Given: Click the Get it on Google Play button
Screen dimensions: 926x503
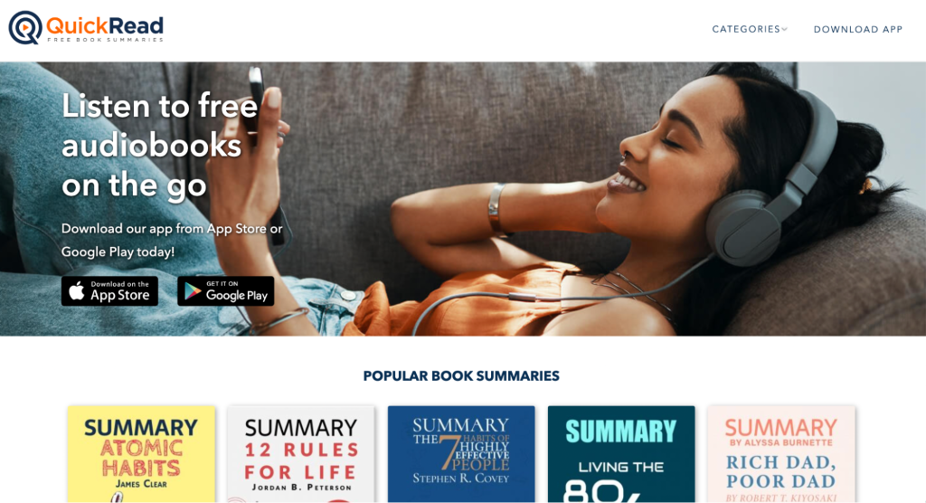Looking at the screenshot, I should [x=225, y=290].
